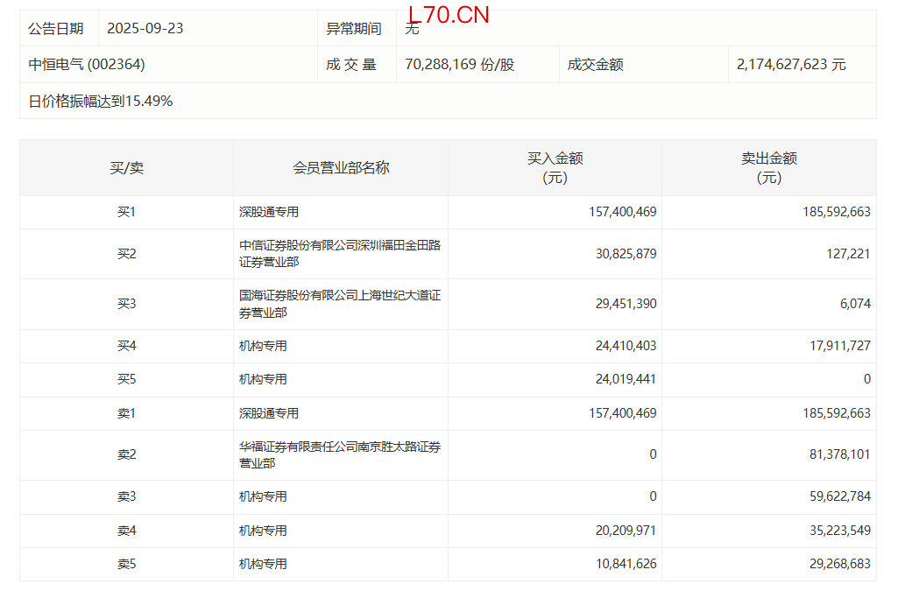The width and height of the screenshot is (898, 591).
Task: Click the 卖3 row label
Action: 126,496
